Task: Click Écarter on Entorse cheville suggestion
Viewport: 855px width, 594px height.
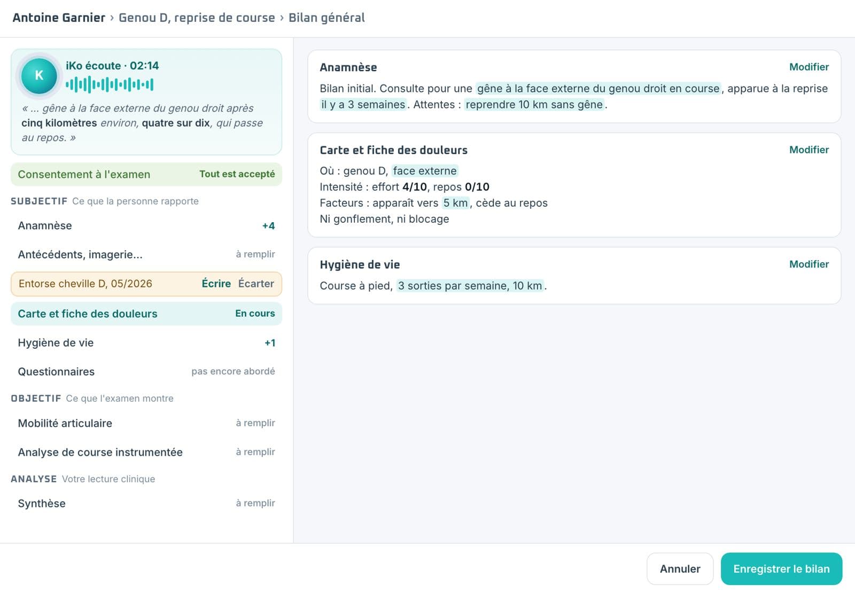Action: point(256,284)
